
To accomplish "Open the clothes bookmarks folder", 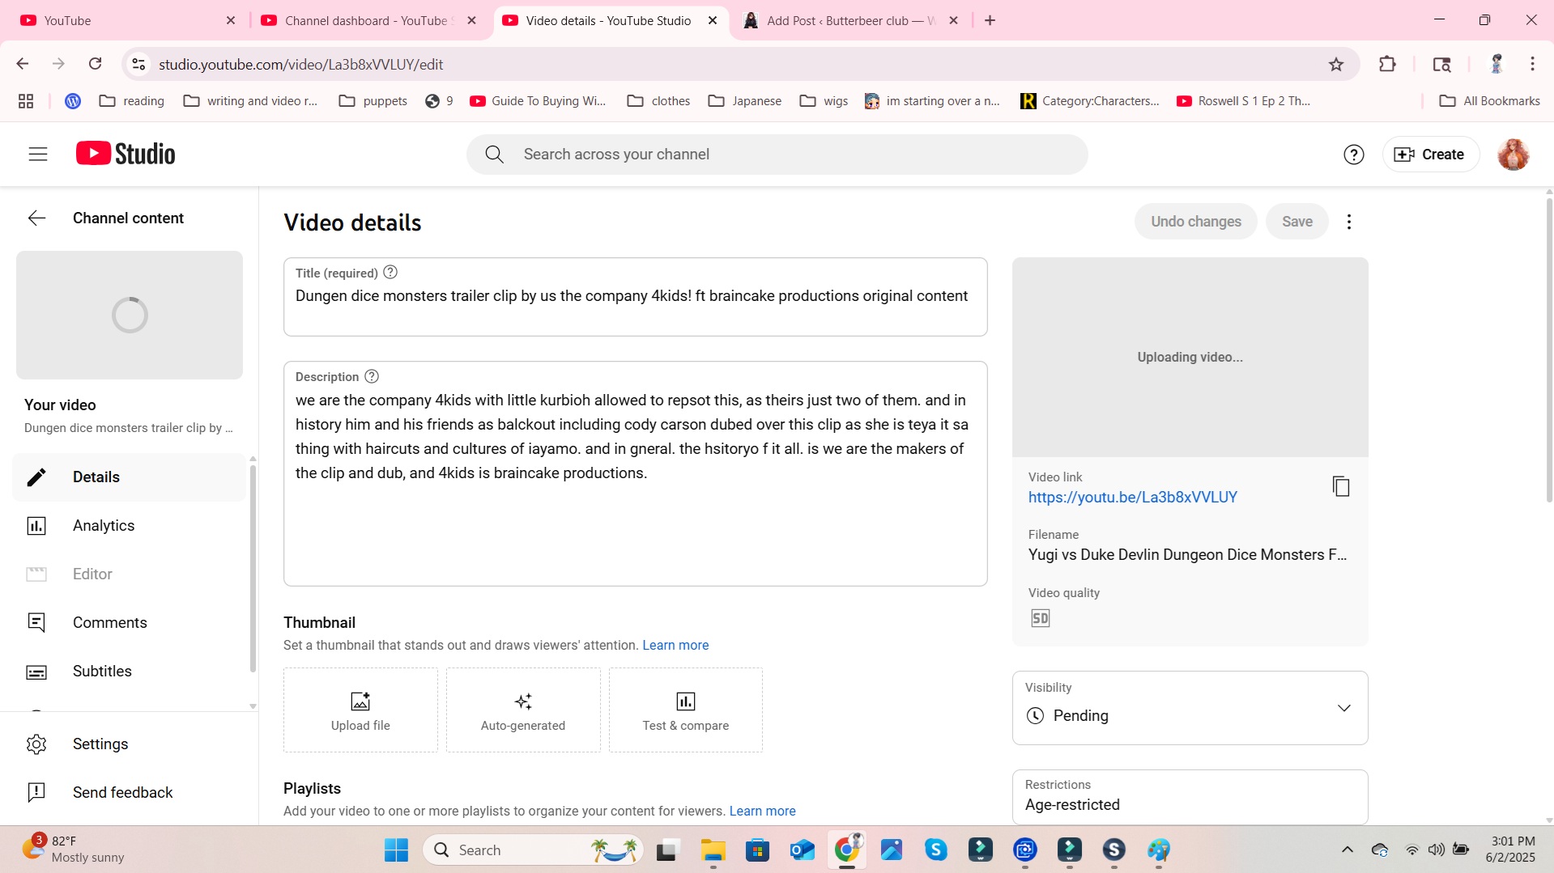I will (659, 101).
